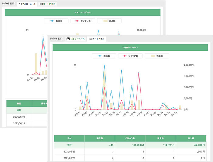Click total sales 42,903 円

199,145
